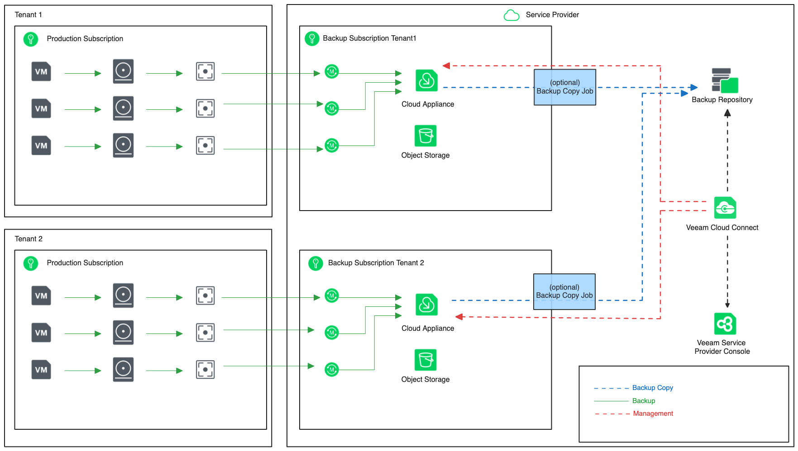This screenshot has height=451, width=798.
Task: Click the bottom disk icon in Tenant 1
Action: click(x=123, y=146)
